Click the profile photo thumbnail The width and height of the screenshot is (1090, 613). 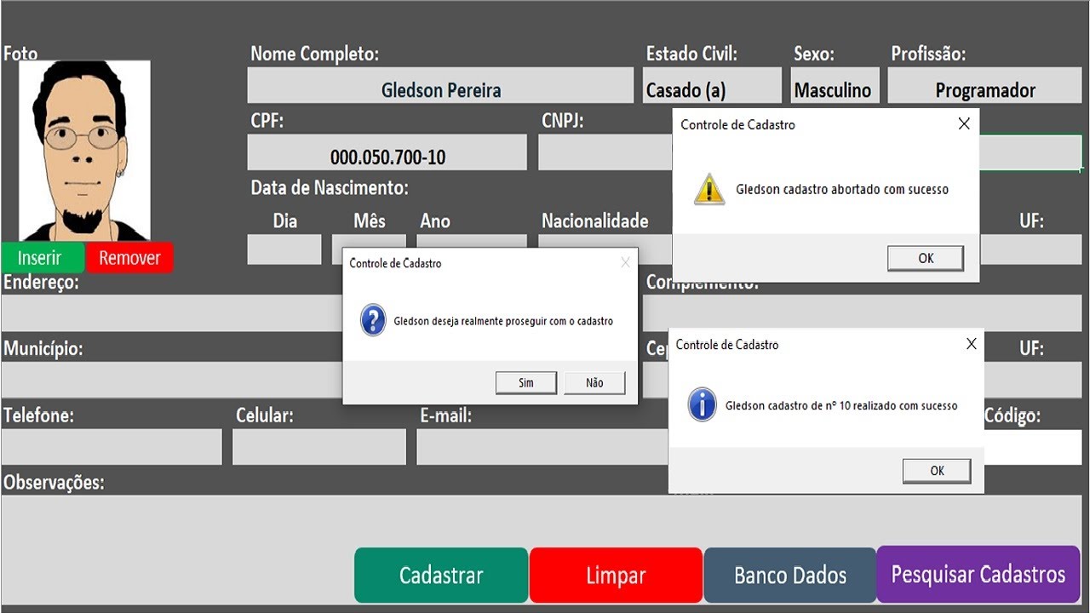click(84, 151)
